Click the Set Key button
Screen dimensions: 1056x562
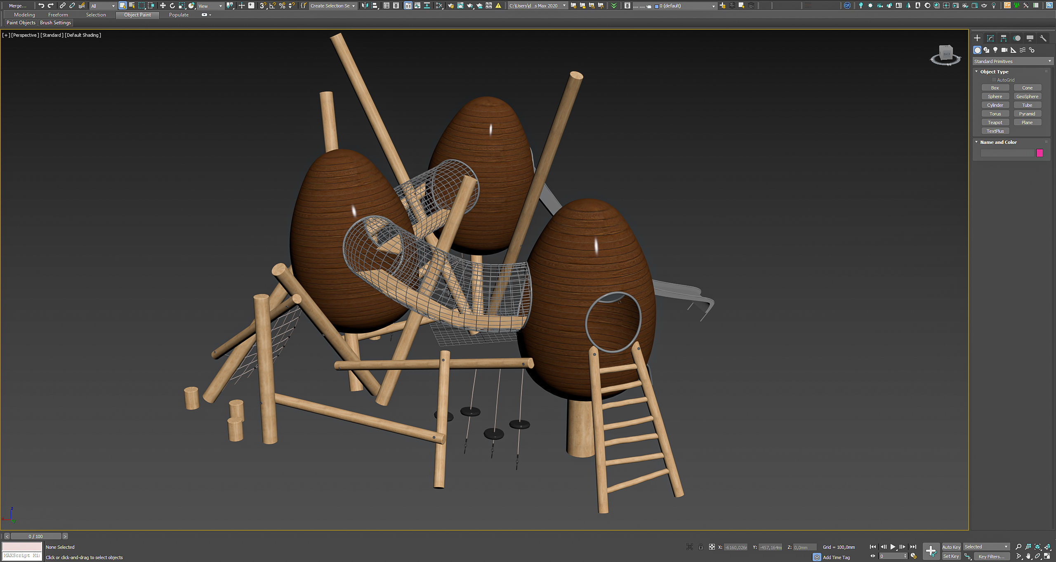coord(951,556)
